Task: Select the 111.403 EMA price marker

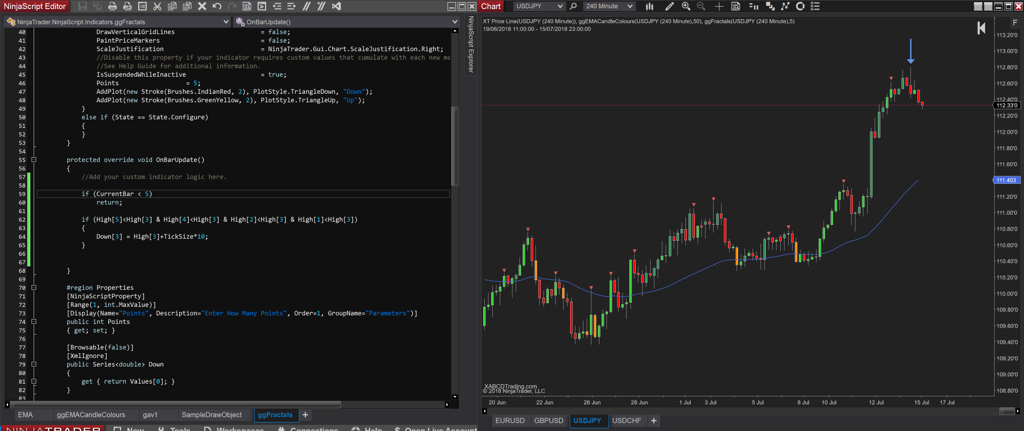Action: click(1006, 180)
